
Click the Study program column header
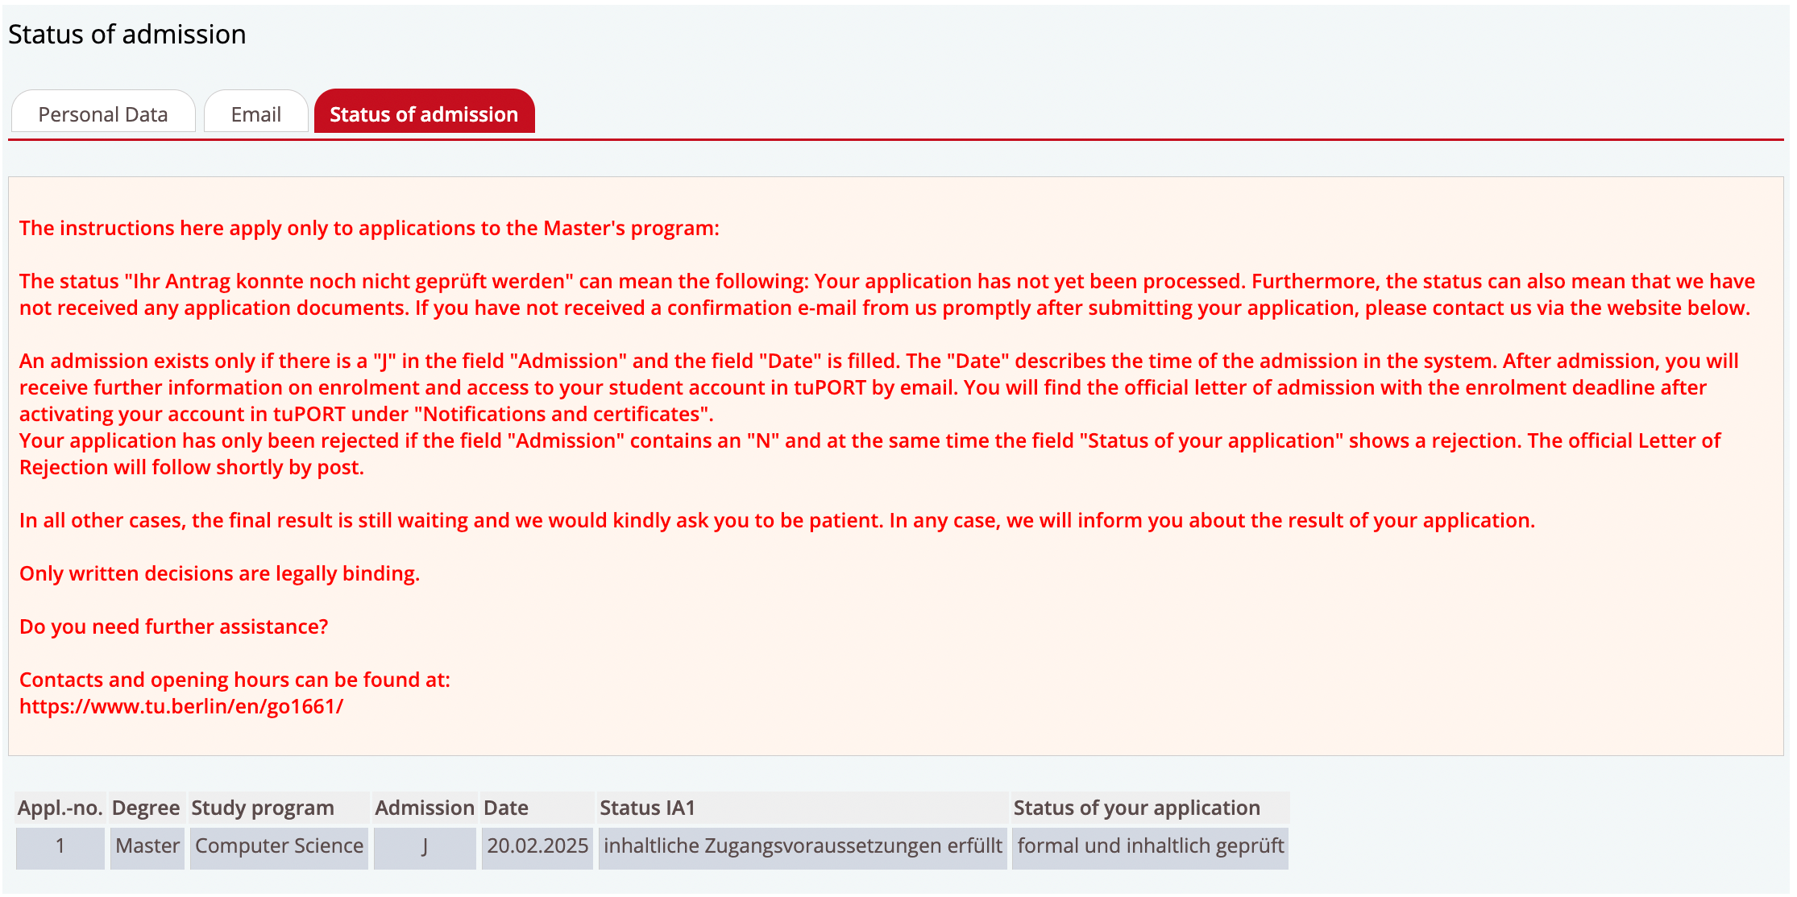tap(279, 808)
